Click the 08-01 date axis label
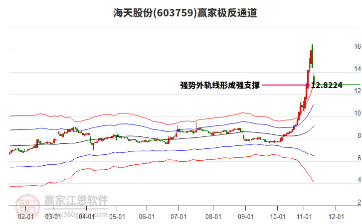The image size is (362, 224). coord(213,217)
